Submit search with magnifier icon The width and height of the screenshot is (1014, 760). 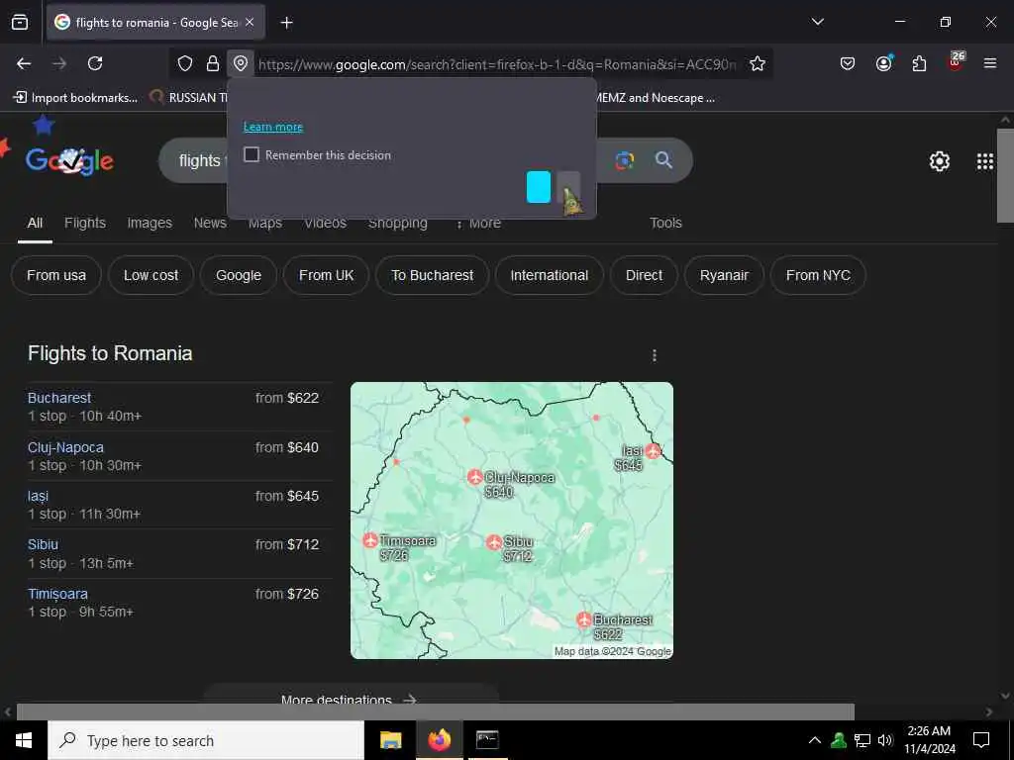pos(663,159)
